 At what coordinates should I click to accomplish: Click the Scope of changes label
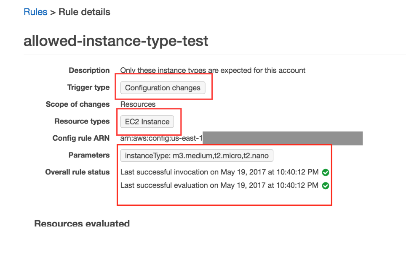pyautogui.click(x=77, y=104)
